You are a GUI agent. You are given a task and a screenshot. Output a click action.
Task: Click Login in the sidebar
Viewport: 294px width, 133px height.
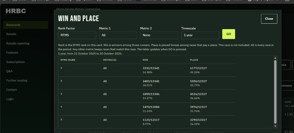point(10,99)
